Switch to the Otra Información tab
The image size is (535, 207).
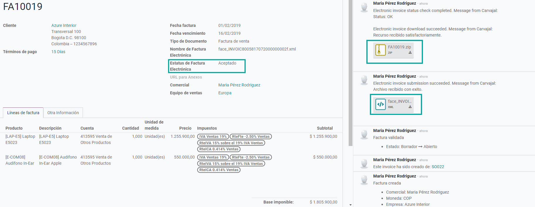(x=63, y=113)
